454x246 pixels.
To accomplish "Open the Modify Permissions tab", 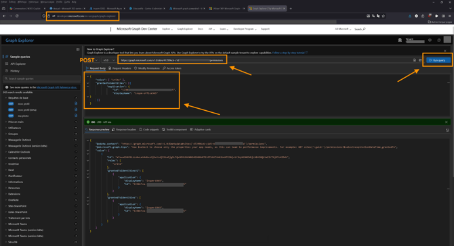I will [147, 68].
